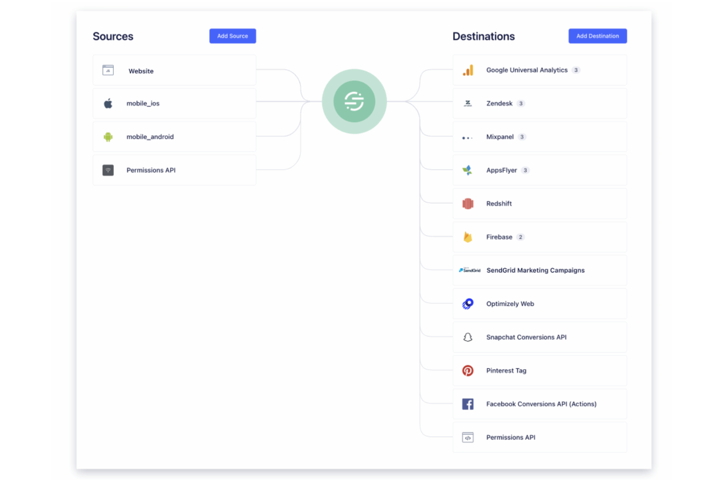Click the count badge on Firebase
Screen dimensions: 723x482
pos(521,237)
